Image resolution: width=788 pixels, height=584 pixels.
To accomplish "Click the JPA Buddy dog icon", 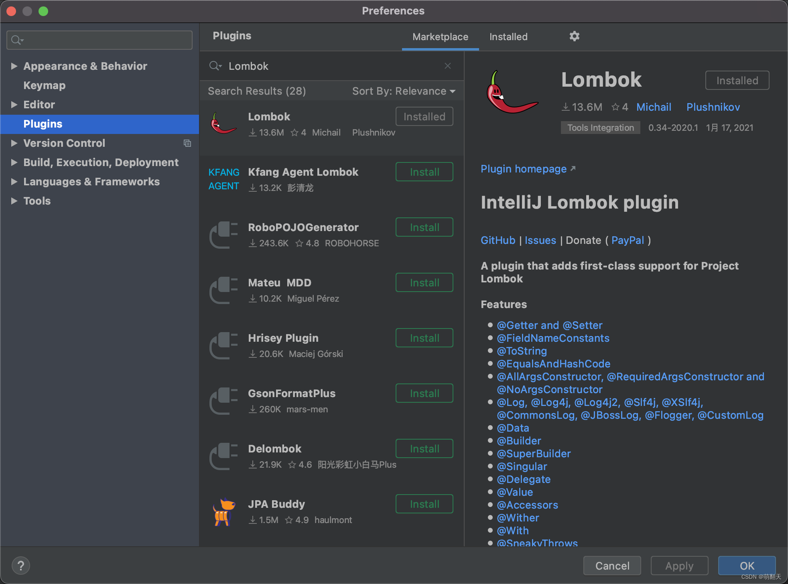I will (x=223, y=511).
